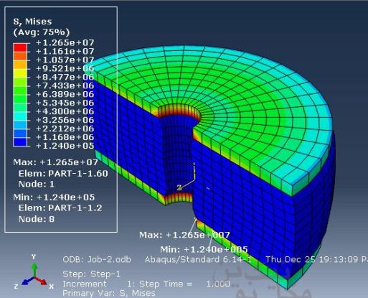Click the dark blue legend color band
The width and height of the screenshot is (368, 298).
[x=20, y=142]
